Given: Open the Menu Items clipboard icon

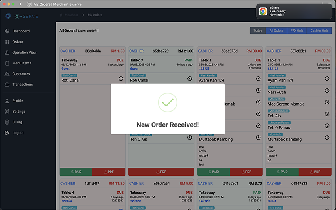Looking at the screenshot, I should [7, 63].
